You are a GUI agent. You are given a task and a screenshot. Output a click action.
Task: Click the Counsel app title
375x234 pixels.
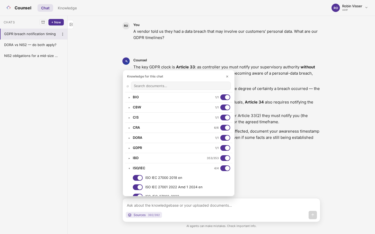pos(23,8)
